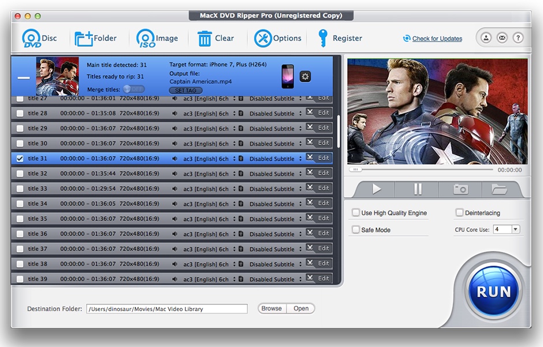Click the iPhone target device icon
This screenshot has width=543, height=347.
288,76
